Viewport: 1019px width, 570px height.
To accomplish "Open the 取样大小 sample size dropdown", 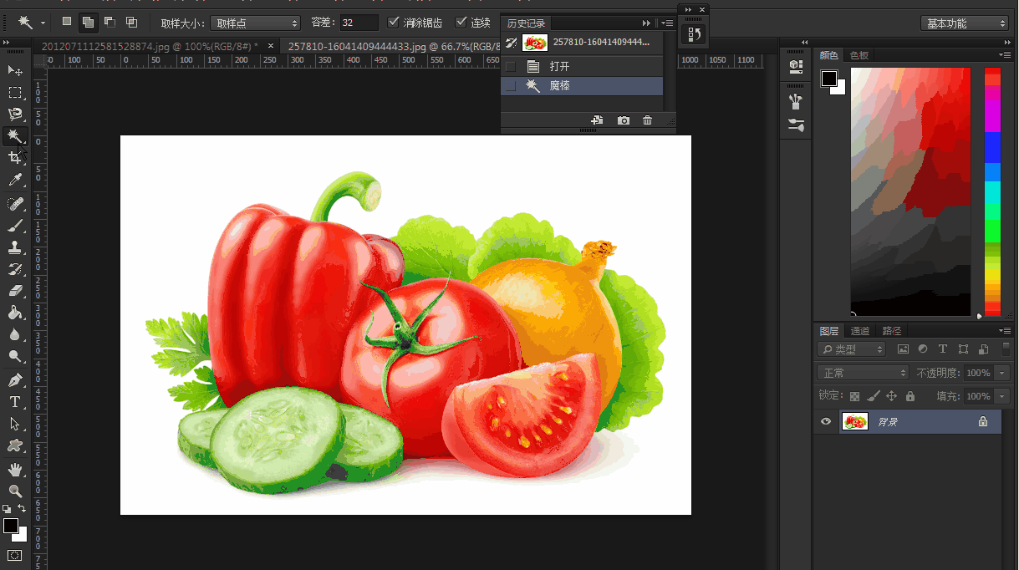I will (x=255, y=23).
